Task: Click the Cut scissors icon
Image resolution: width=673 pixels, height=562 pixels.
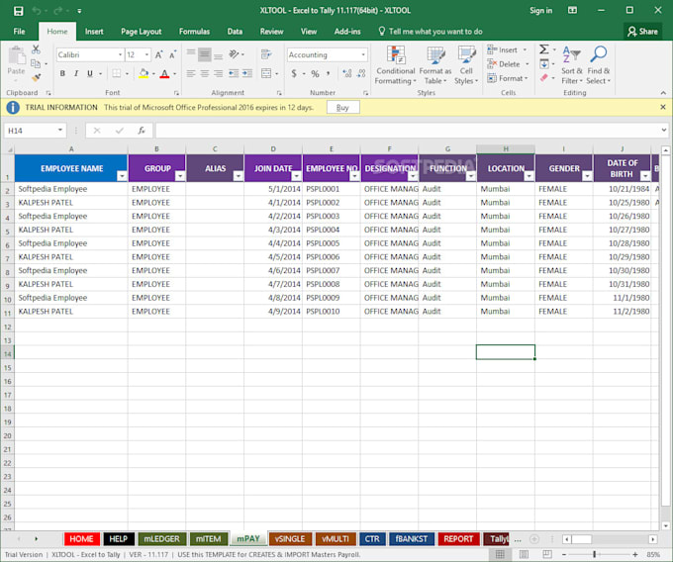Action: click(x=36, y=49)
